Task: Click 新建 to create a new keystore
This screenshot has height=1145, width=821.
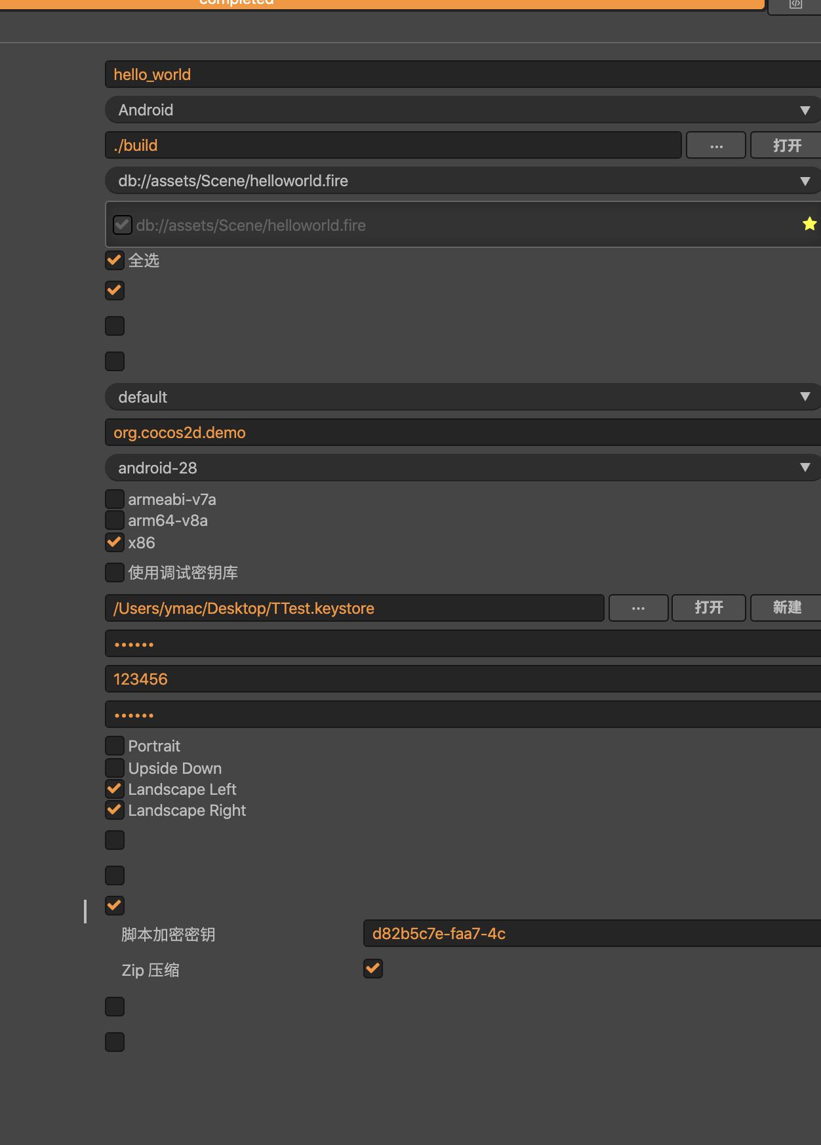Action: coord(786,608)
